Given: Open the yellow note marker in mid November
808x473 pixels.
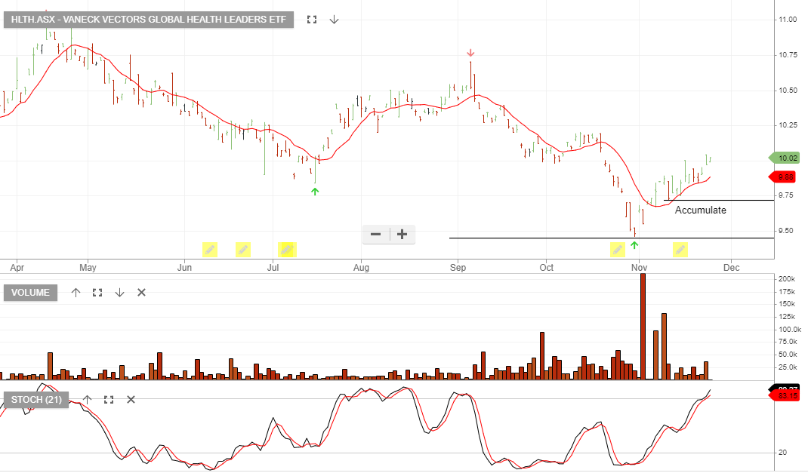Looking at the screenshot, I should (x=680, y=250).
